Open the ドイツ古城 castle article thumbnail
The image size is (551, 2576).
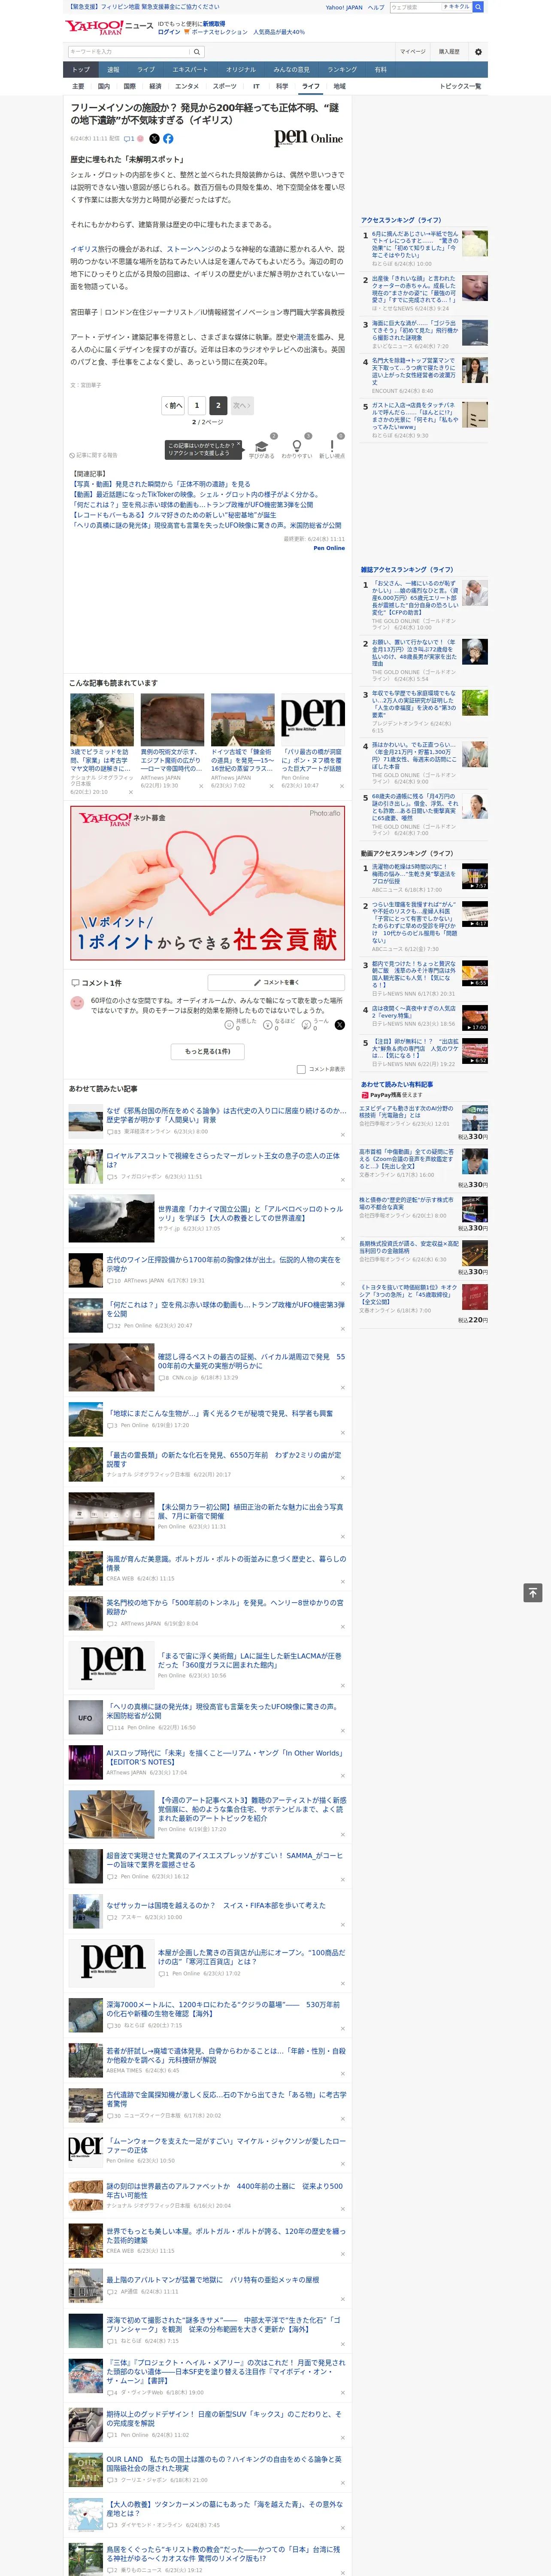(242, 720)
